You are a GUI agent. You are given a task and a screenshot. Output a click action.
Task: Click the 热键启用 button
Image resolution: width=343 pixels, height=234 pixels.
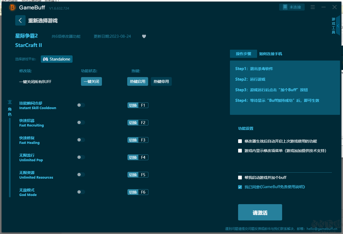(x=138, y=81)
